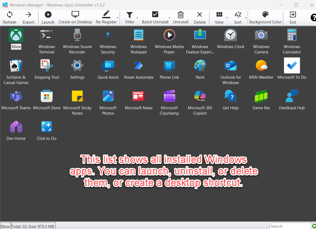The width and height of the screenshot is (316, 229).
Task: Select the Windows Calculator app
Action: [292, 41]
